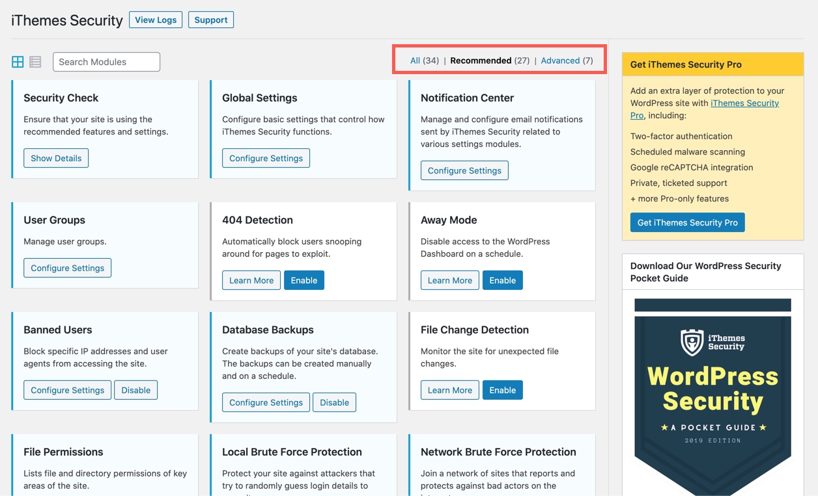Learn More about Away Mode
Screen dimensions: 818x496
[449, 280]
